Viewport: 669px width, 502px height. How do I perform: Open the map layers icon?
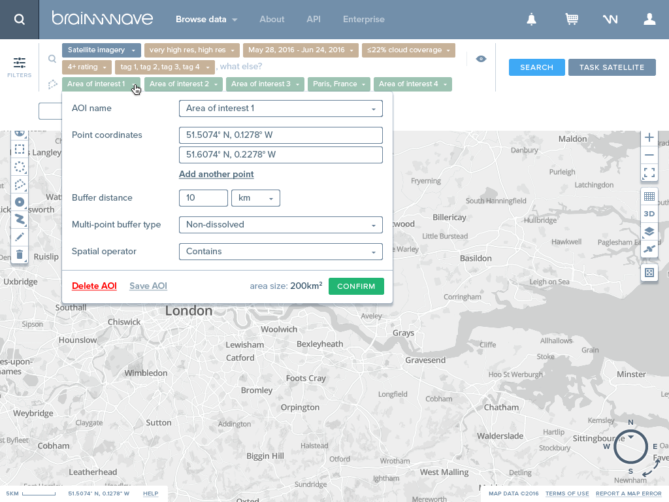pyautogui.click(x=649, y=231)
